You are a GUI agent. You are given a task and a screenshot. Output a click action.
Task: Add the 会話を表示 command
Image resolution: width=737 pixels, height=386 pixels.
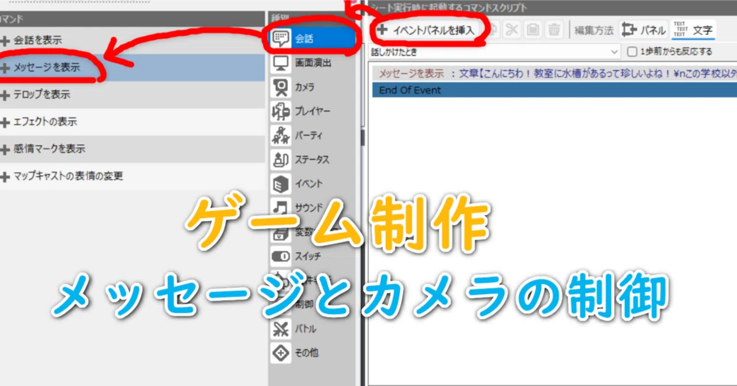pyautogui.click(x=132, y=40)
